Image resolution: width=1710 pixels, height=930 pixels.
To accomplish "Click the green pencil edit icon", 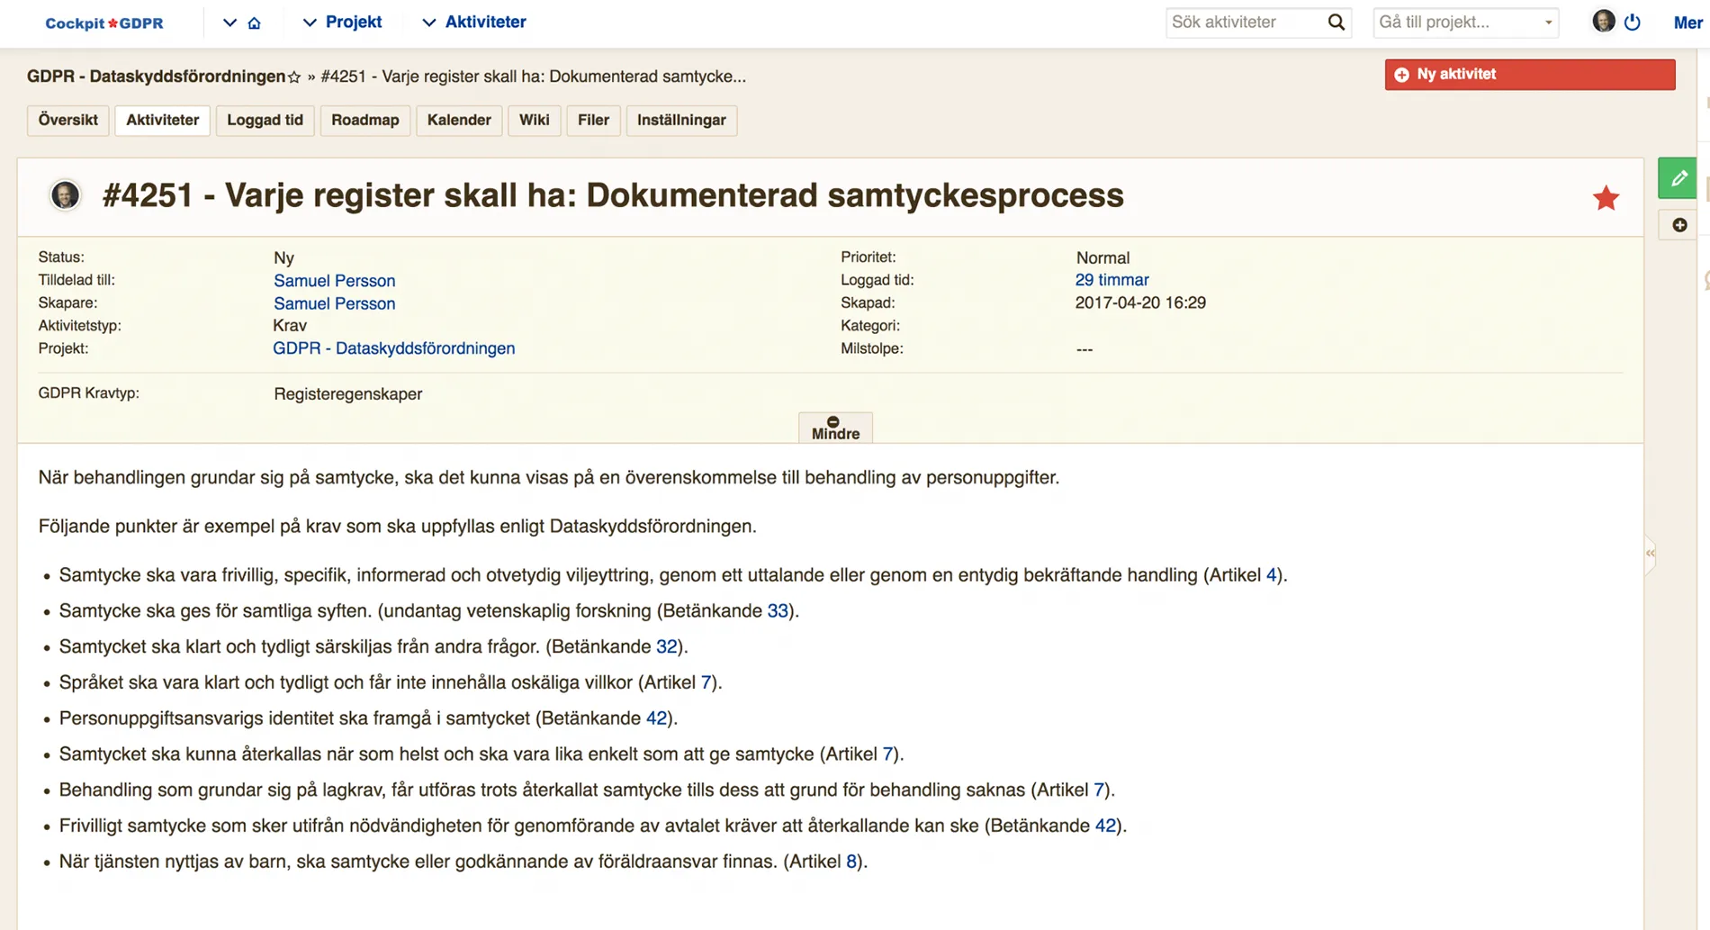I will click(1678, 178).
